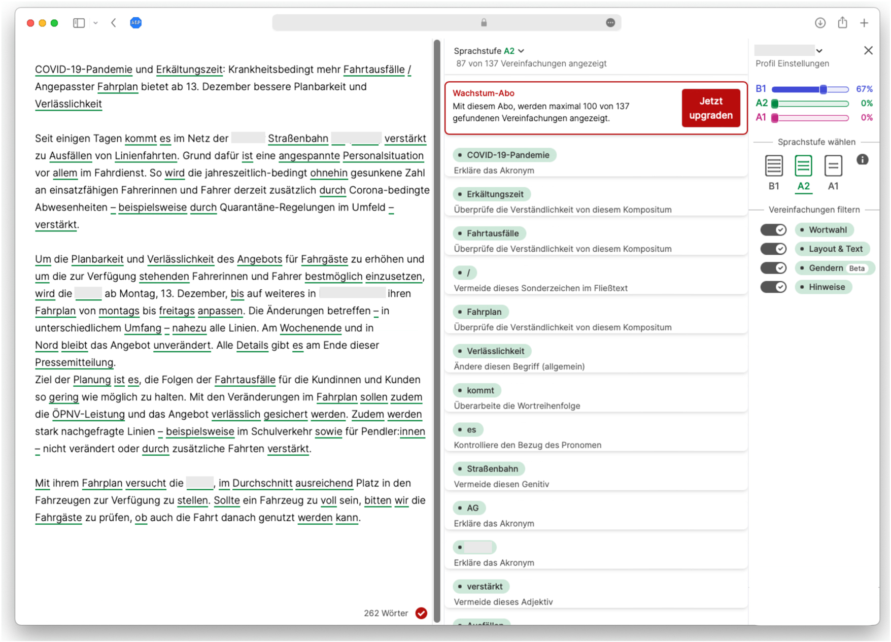The width and height of the screenshot is (891, 642).
Task: Click the red checkmark badge beside 262 Wörter
Action: (421, 613)
